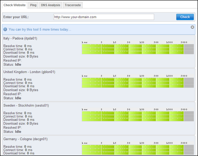Click Resolve time under Italy Padova
The width and height of the screenshot is (198, 156).
tap(17, 46)
